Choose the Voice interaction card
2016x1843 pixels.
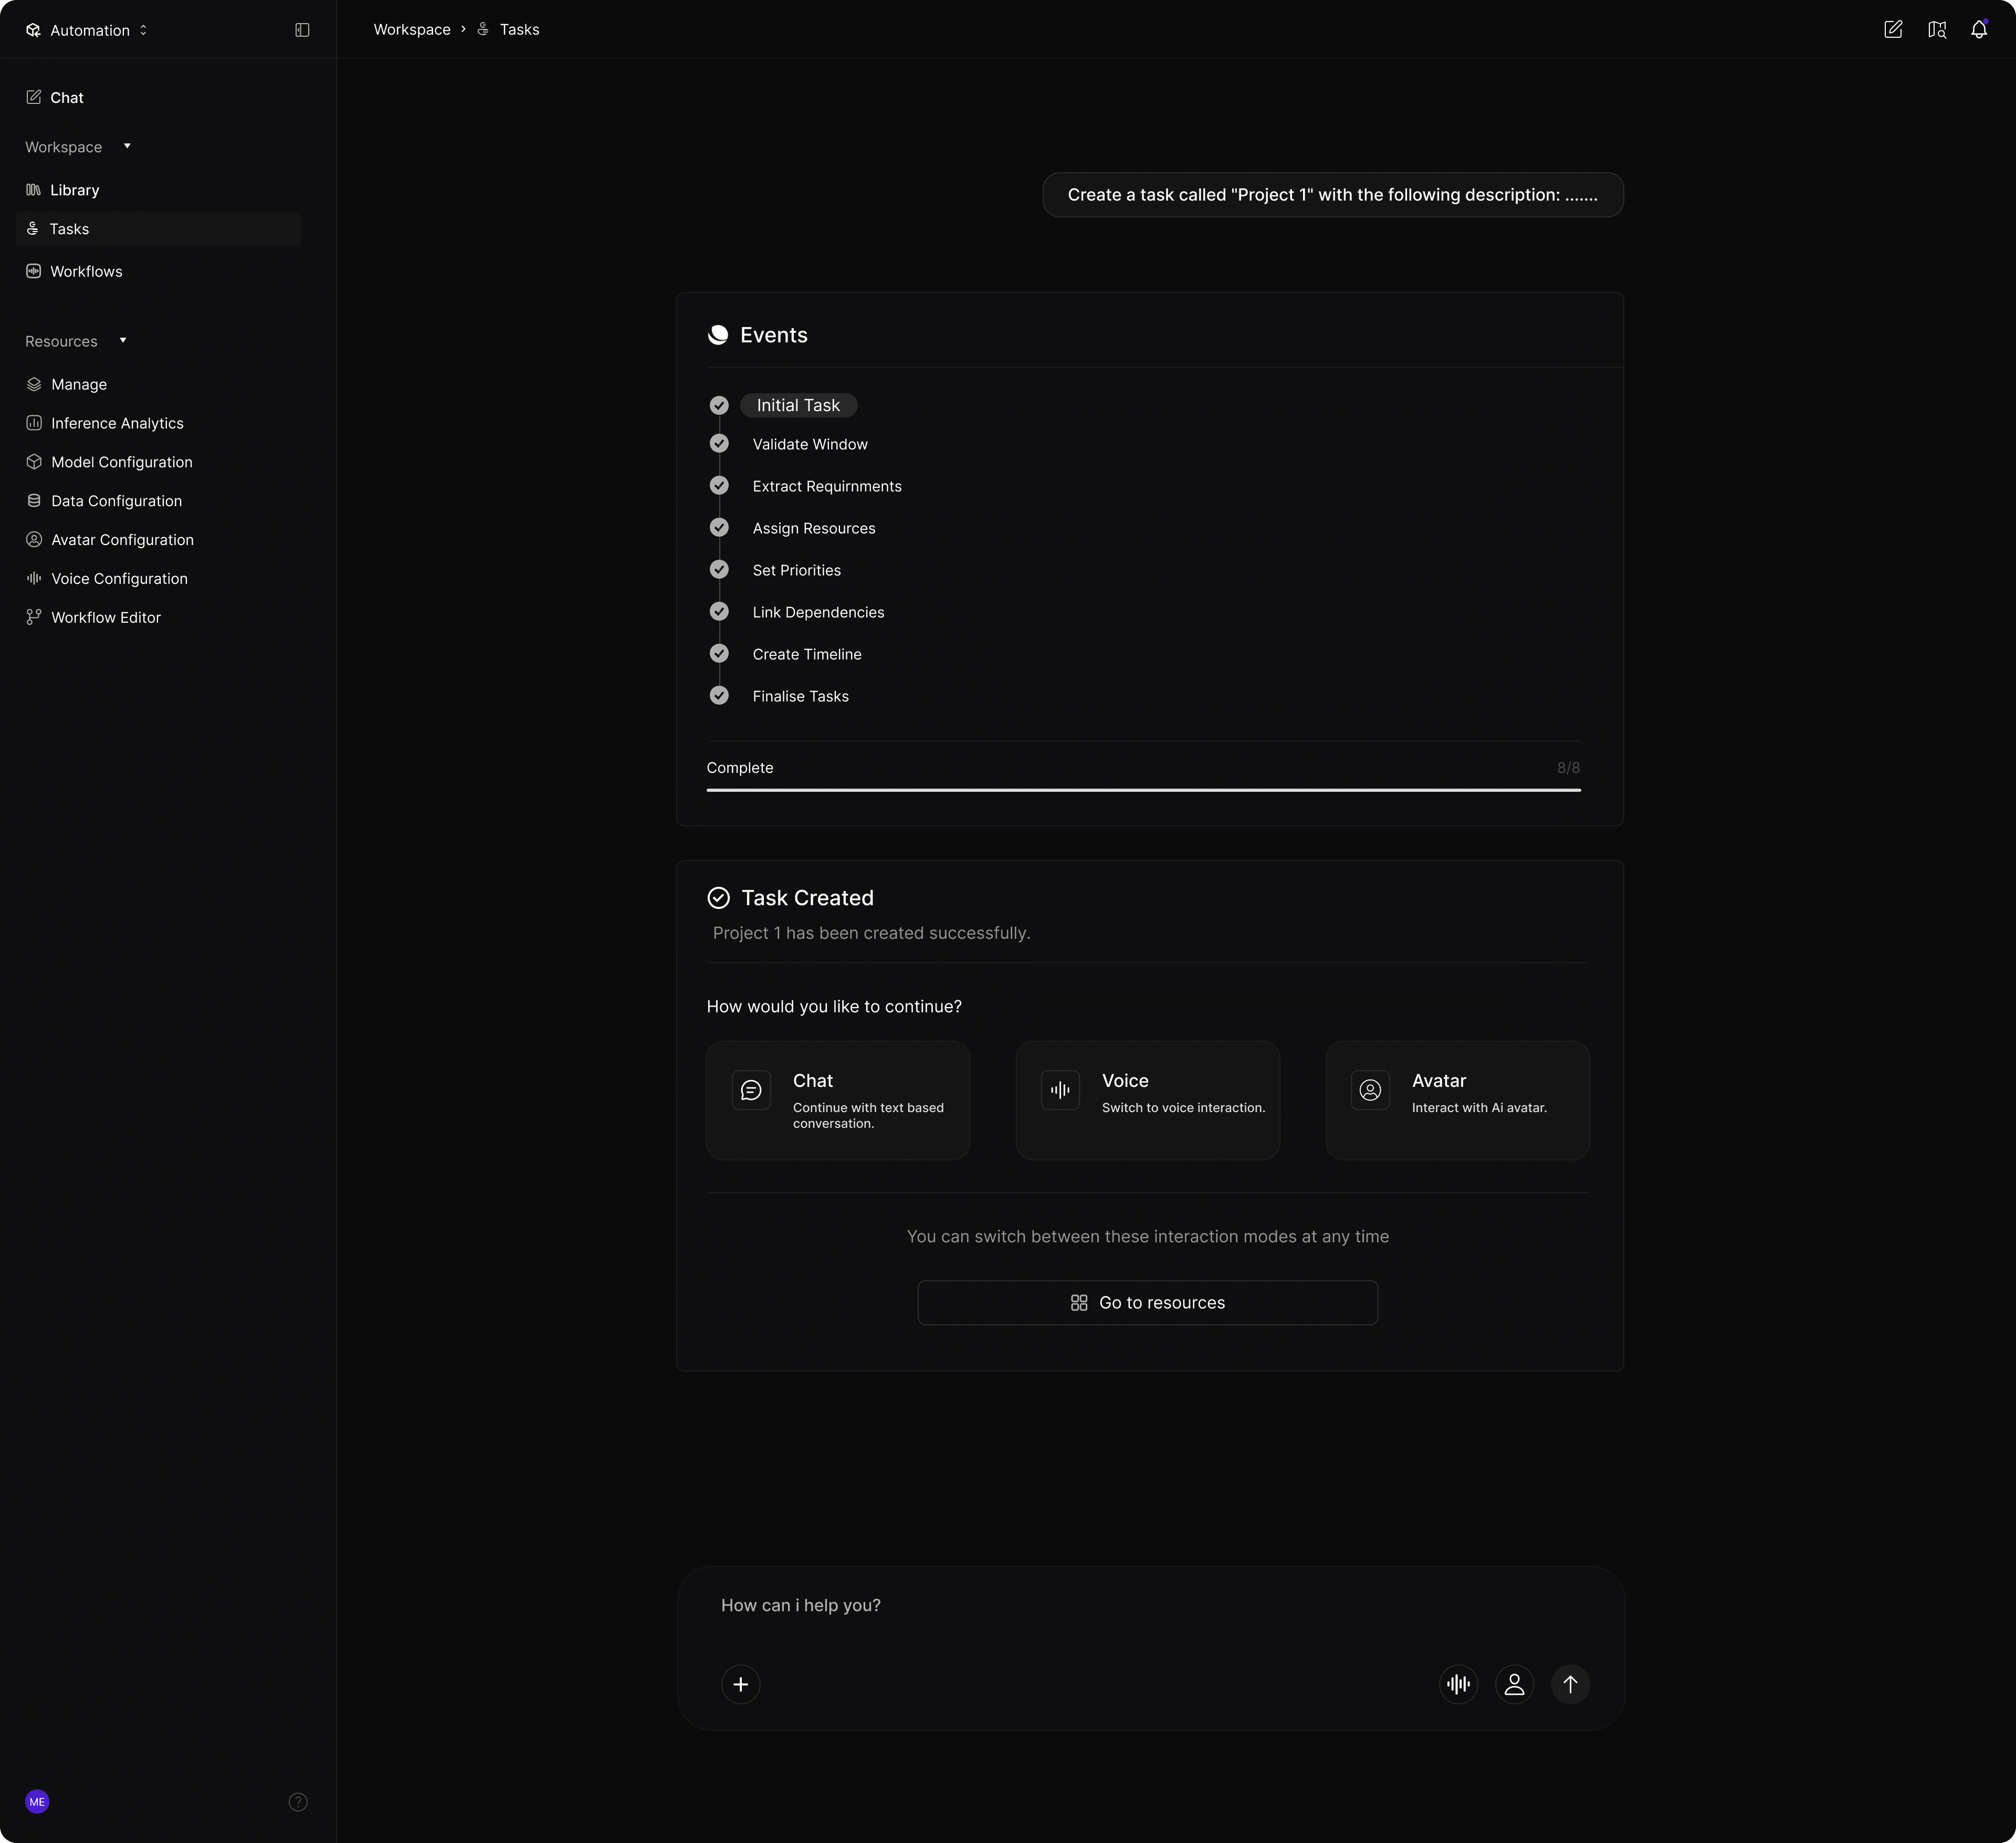point(1147,1100)
